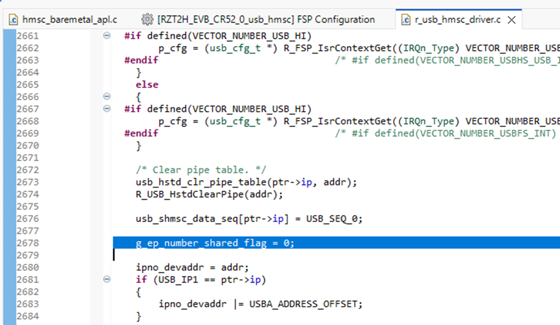Collapse the code block at line 2666
This screenshot has height=325, width=560.
(107, 96)
